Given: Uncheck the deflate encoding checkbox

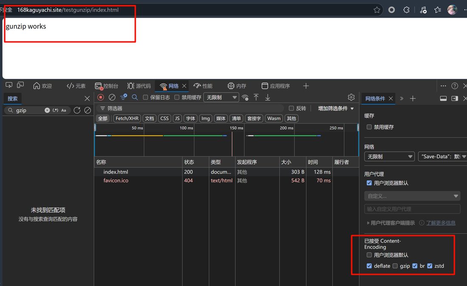Looking at the screenshot, I should (369, 266).
